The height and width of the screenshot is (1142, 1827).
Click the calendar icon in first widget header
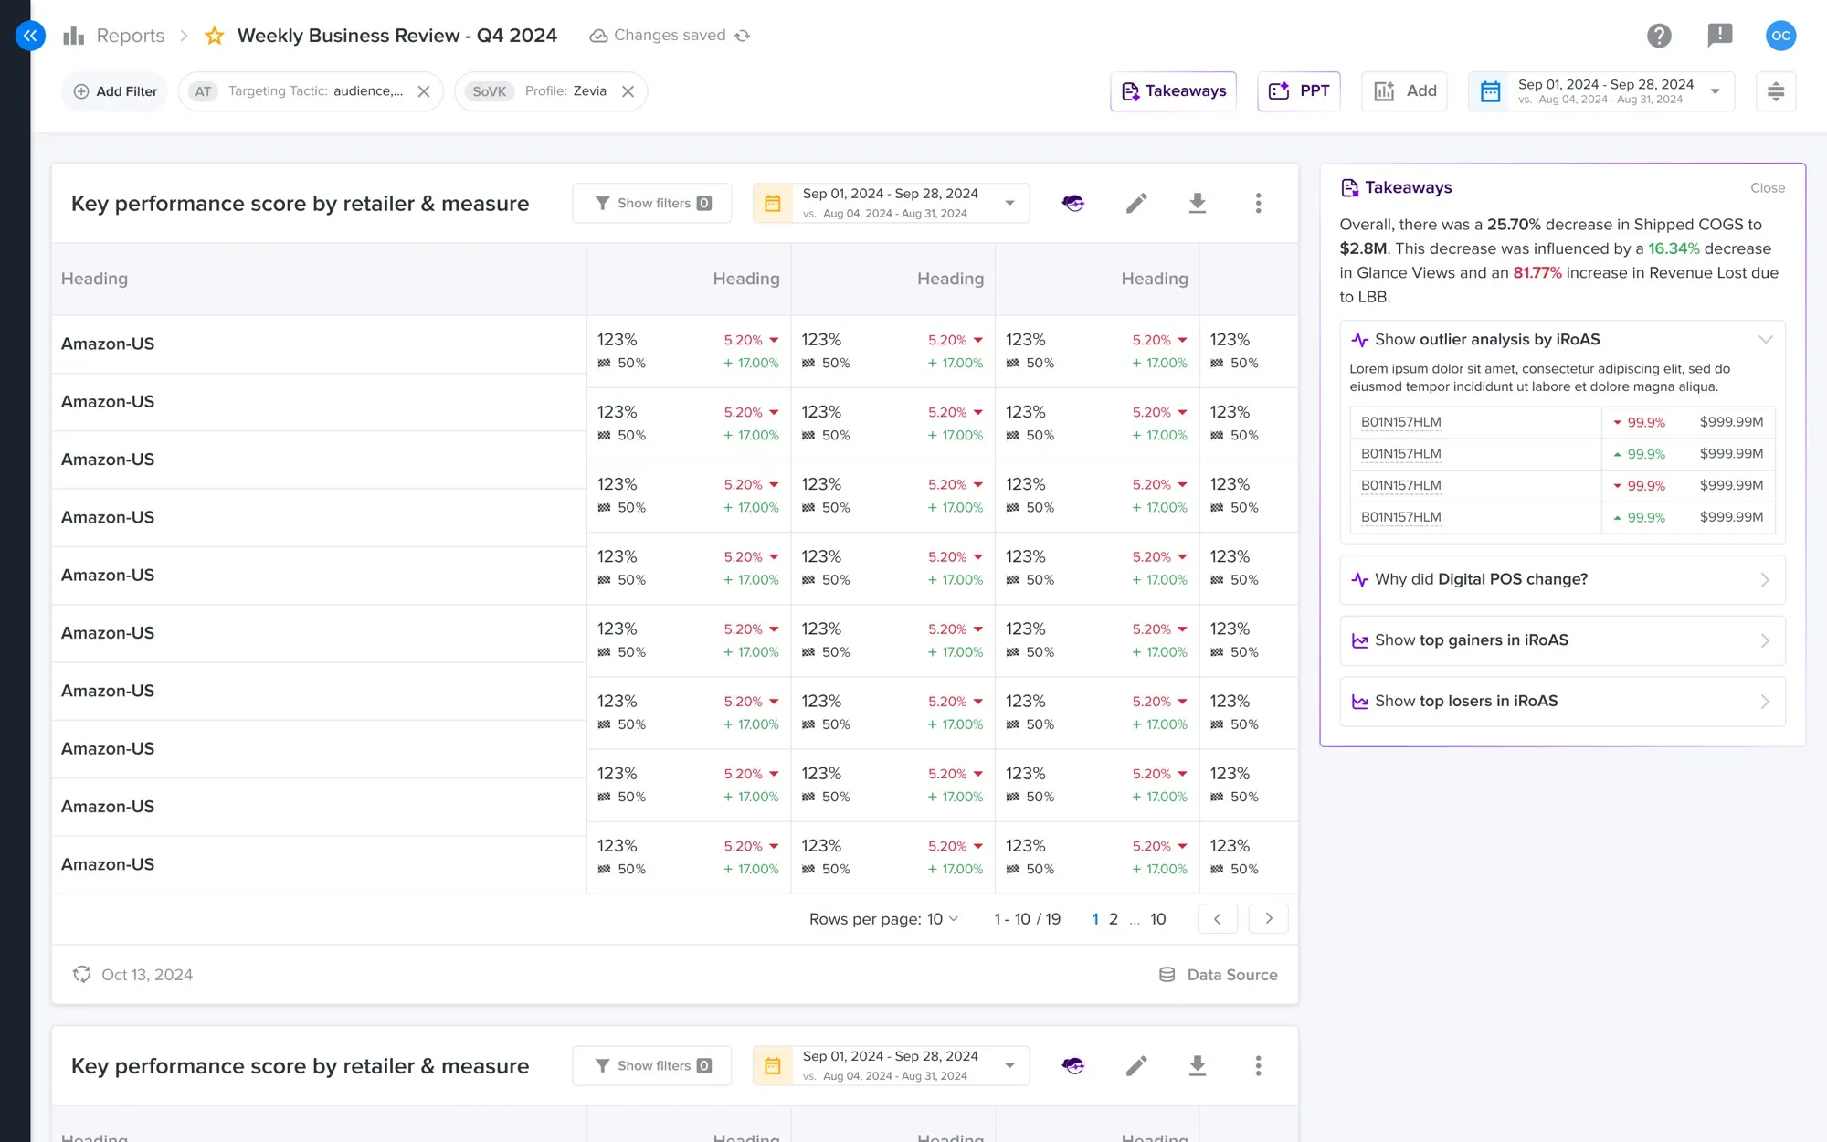773,203
